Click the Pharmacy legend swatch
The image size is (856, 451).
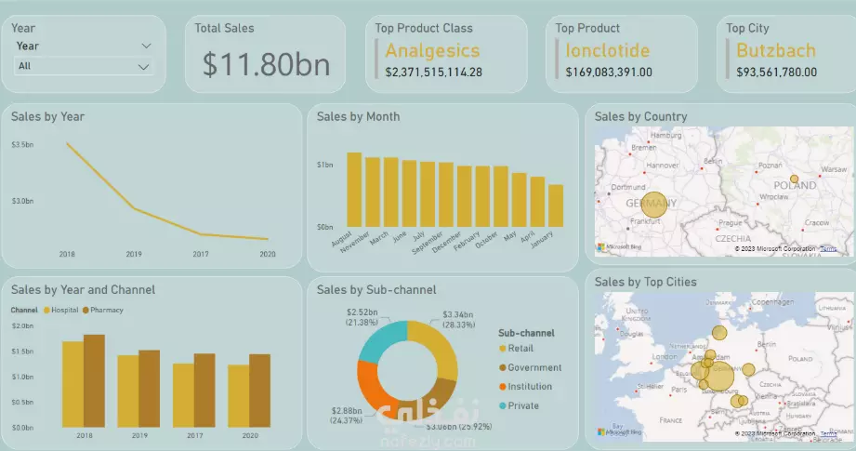[86, 311]
